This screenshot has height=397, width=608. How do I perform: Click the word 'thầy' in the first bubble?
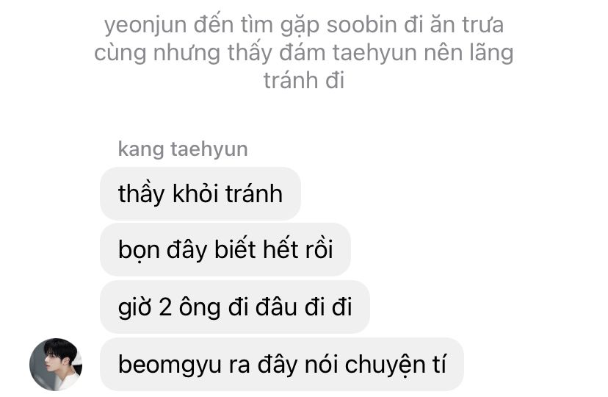pyautogui.click(x=142, y=193)
